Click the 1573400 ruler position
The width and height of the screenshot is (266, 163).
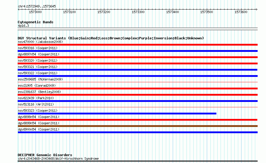172,12
